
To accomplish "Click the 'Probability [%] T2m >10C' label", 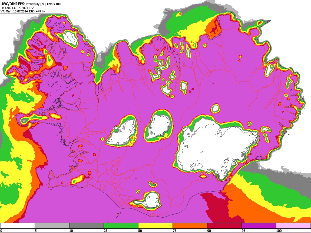I will pyautogui.click(x=43, y=4).
